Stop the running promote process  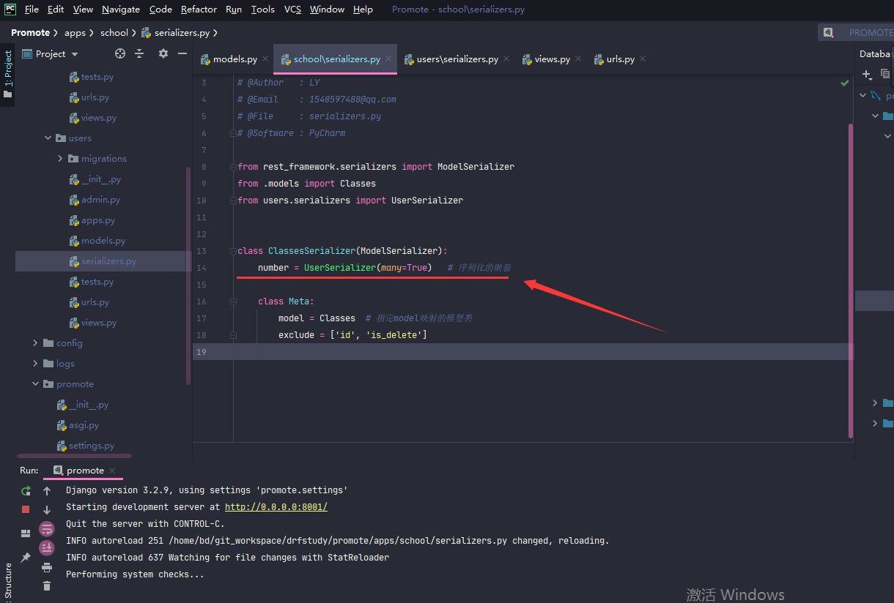point(26,509)
